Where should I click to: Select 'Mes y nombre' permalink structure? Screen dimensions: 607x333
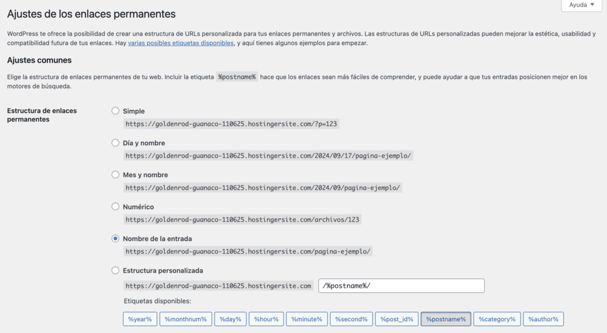pyautogui.click(x=116, y=175)
